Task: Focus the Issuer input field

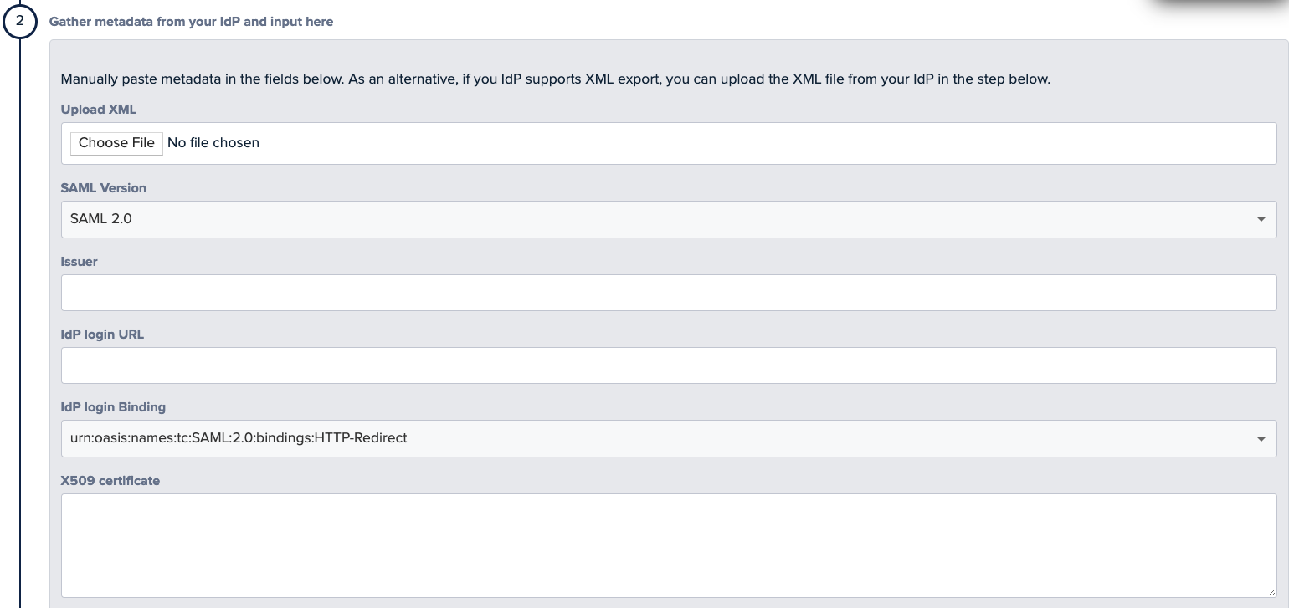Action: [x=669, y=293]
